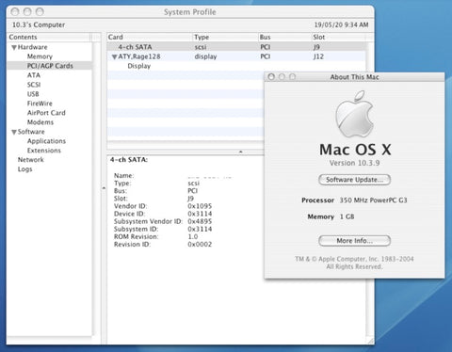The image size is (452, 352).
Task: Click Revision ID value 0x0002
Action: coord(200,245)
